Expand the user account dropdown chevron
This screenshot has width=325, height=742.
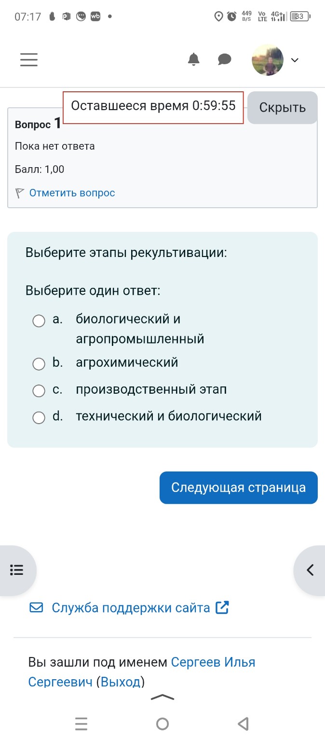click(295, 60)
